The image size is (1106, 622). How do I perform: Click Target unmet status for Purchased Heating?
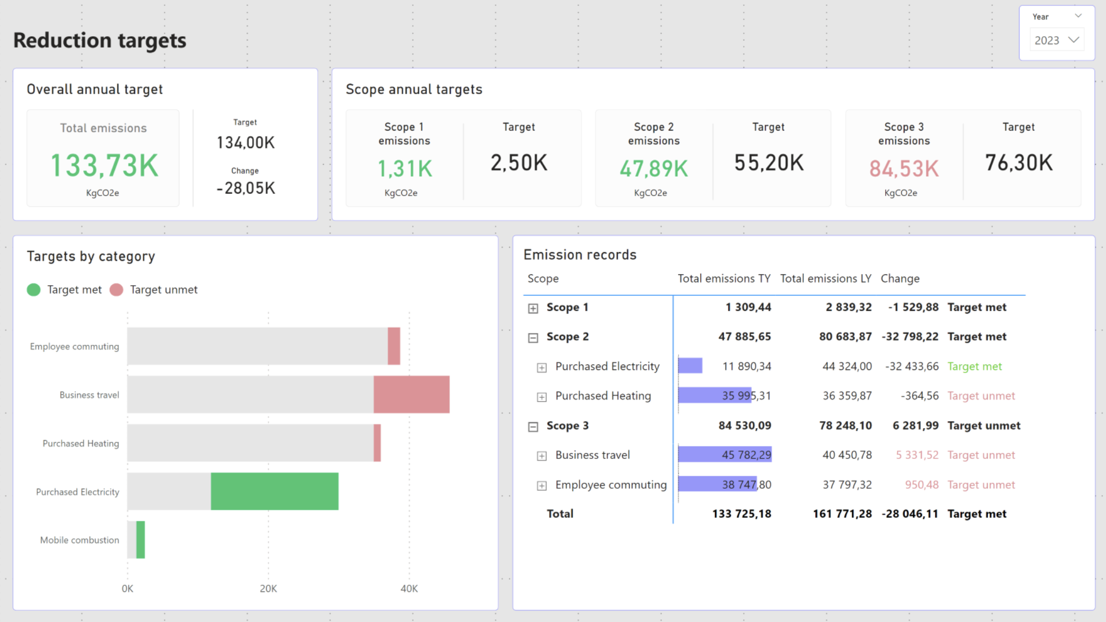pos(981,396)
